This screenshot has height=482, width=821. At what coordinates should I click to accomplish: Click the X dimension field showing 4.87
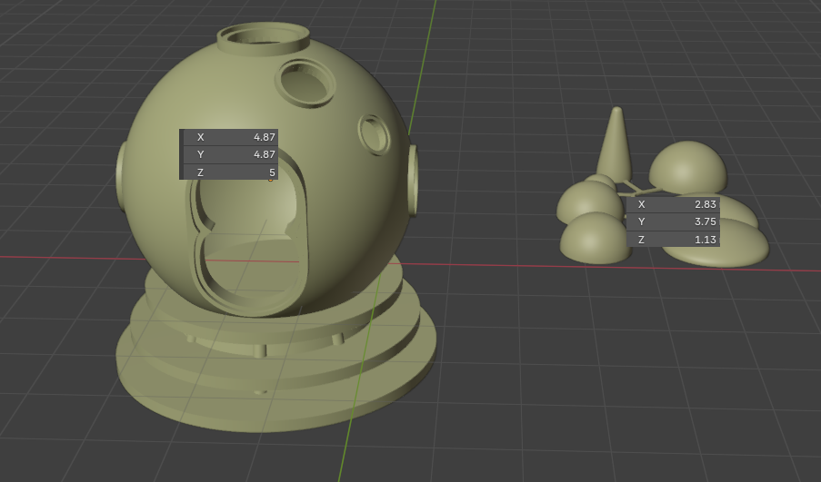point(230,137)
